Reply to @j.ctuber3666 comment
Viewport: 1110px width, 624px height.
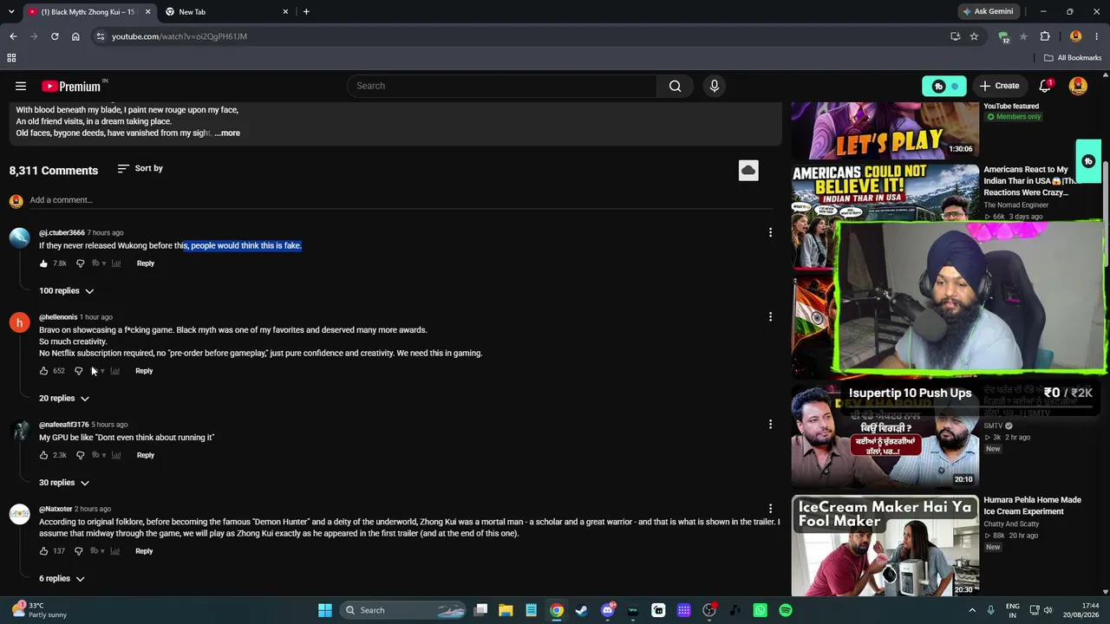146,263
